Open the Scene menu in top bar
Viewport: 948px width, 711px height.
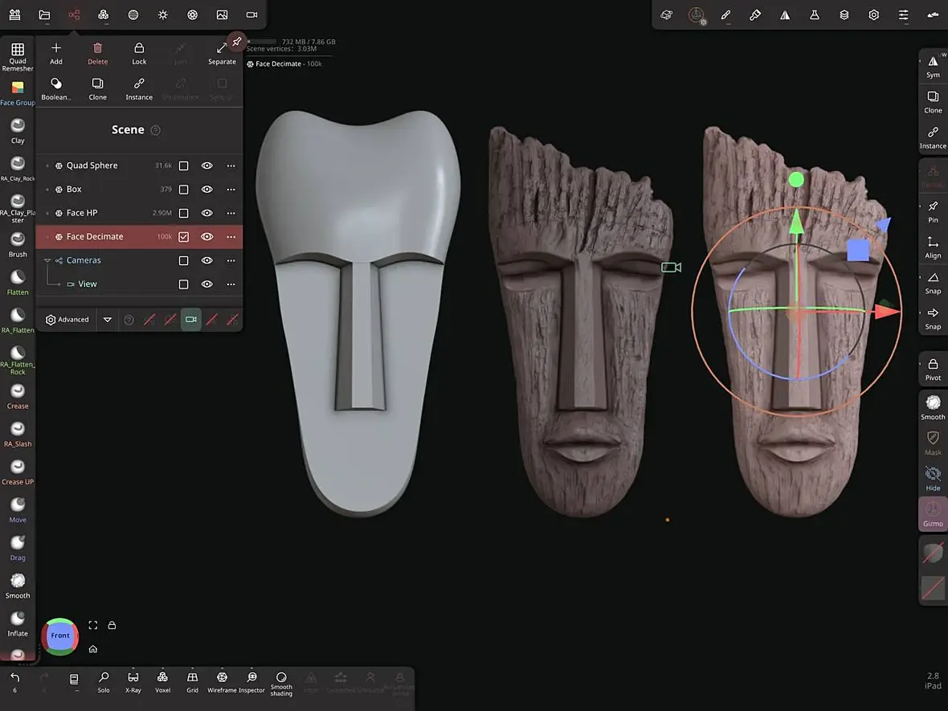(74, 14)
